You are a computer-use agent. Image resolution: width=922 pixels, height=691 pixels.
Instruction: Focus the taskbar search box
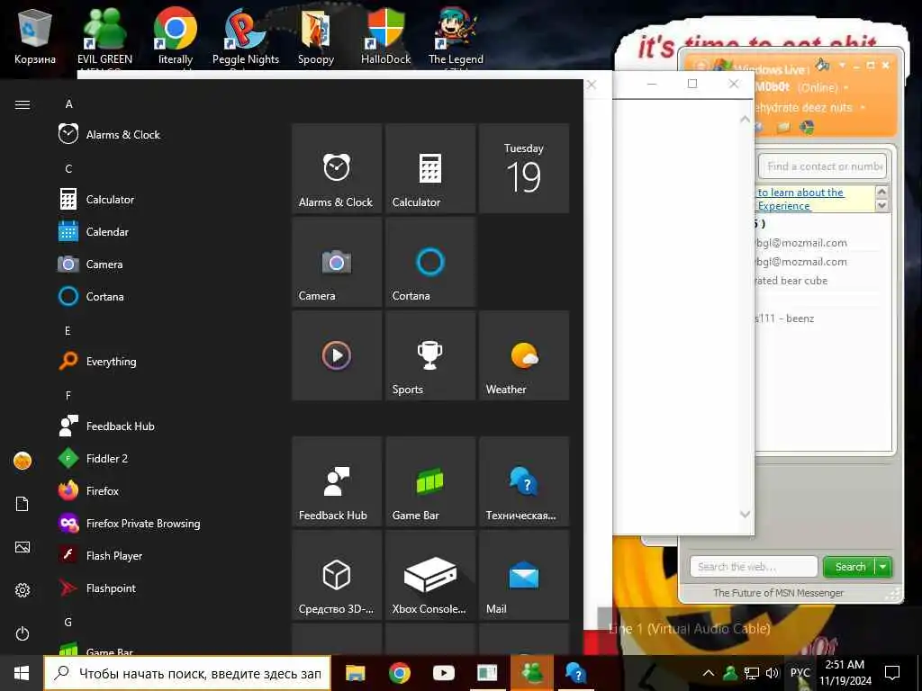coord(187,673)
